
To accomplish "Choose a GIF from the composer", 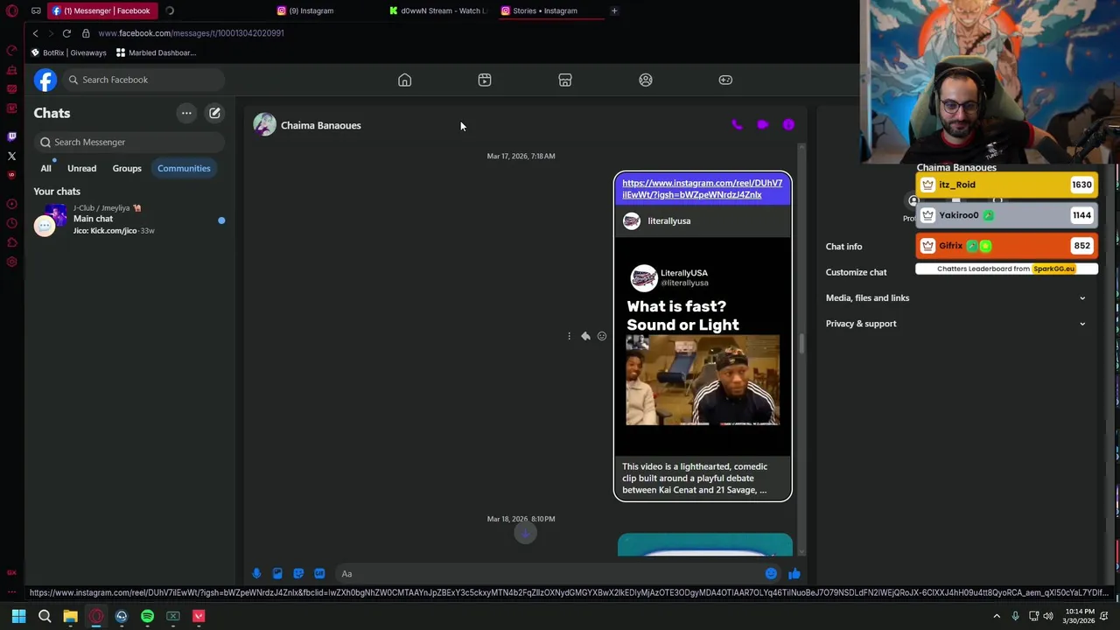I will 319,574.
